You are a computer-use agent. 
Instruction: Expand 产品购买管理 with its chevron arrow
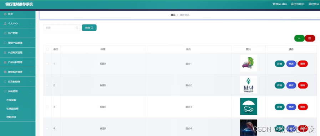coord(31,53)
